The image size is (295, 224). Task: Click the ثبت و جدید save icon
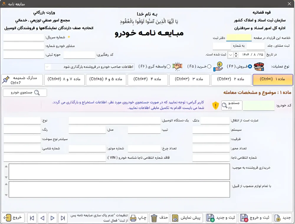tap(210, 218)
